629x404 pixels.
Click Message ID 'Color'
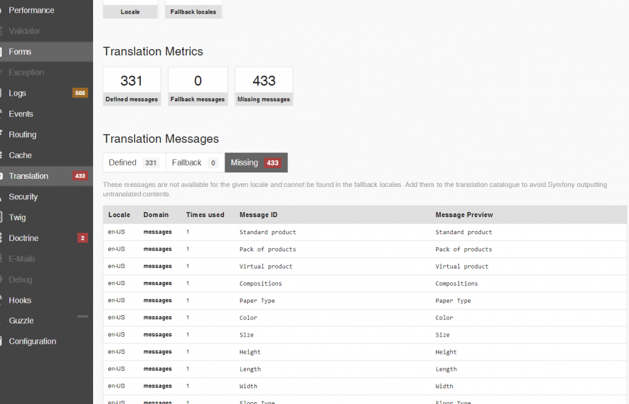[x=248, y=318]
